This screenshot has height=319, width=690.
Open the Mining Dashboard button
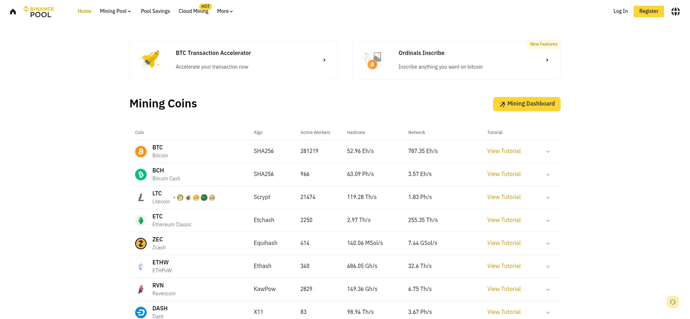(527, 104)
